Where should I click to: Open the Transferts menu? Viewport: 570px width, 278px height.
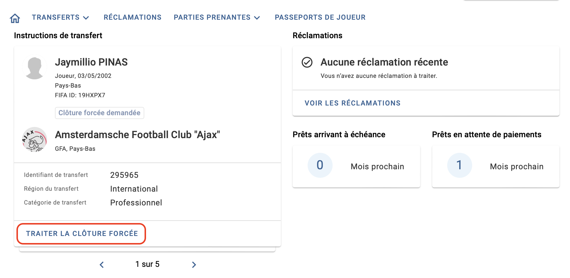click(61, 17)
